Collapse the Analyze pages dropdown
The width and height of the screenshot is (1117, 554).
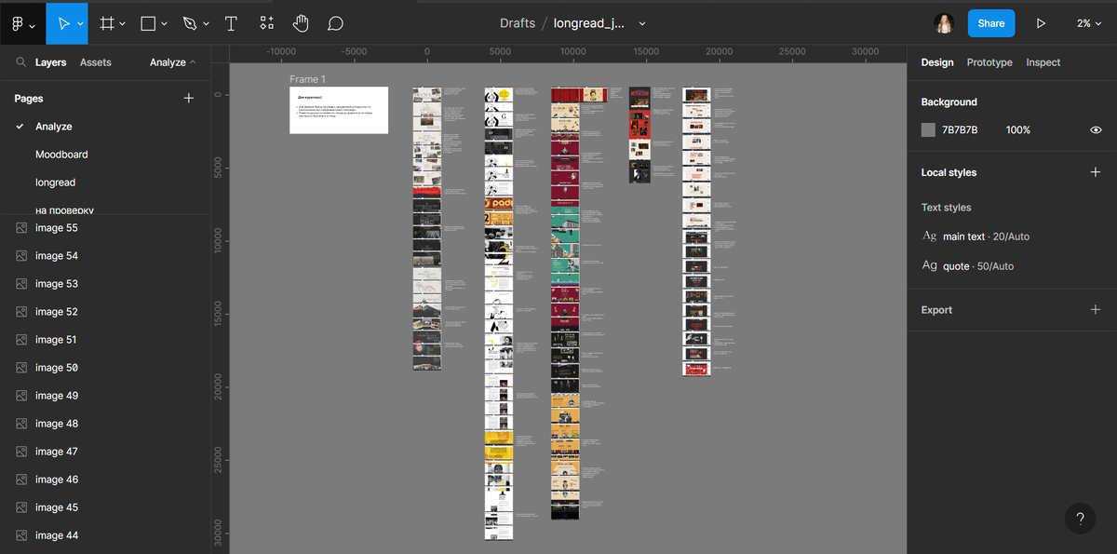click(173, 62)
